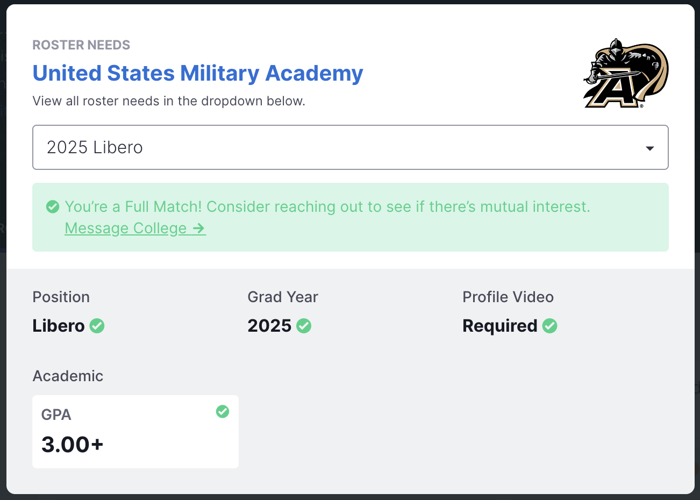Viewport: 700px width, 500px height.
Task: Select the GPA 3.00+ academic card
Action: tap(135, 432)
